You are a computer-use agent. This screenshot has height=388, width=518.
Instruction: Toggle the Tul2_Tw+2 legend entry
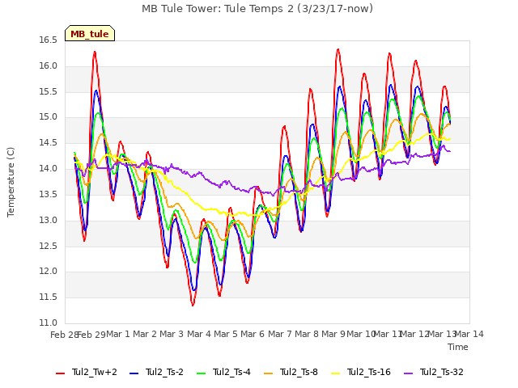pyautogui.click(x=87, y=373)
